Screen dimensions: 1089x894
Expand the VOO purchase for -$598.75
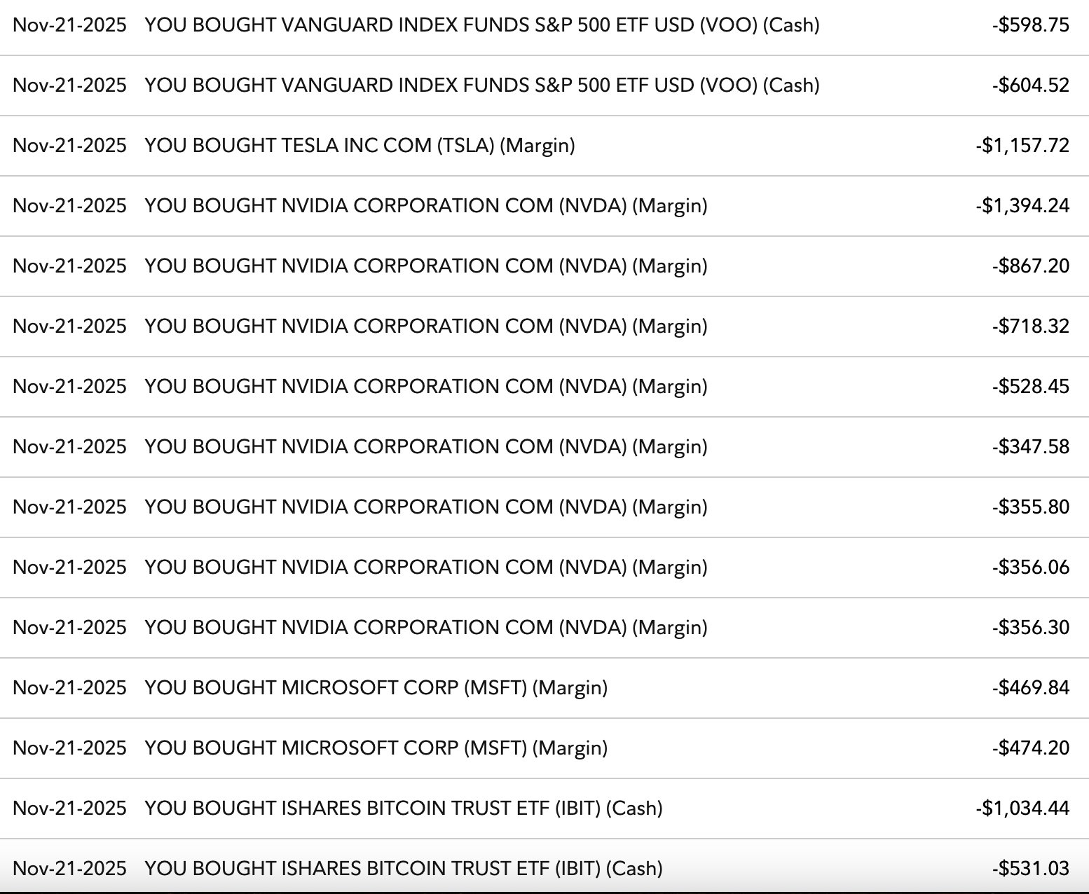(x=481, y=25)
